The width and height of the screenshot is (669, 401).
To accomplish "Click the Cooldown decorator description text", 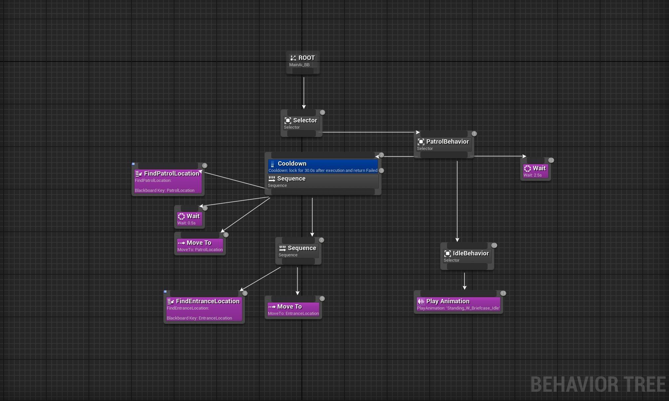I will point(323,171).
